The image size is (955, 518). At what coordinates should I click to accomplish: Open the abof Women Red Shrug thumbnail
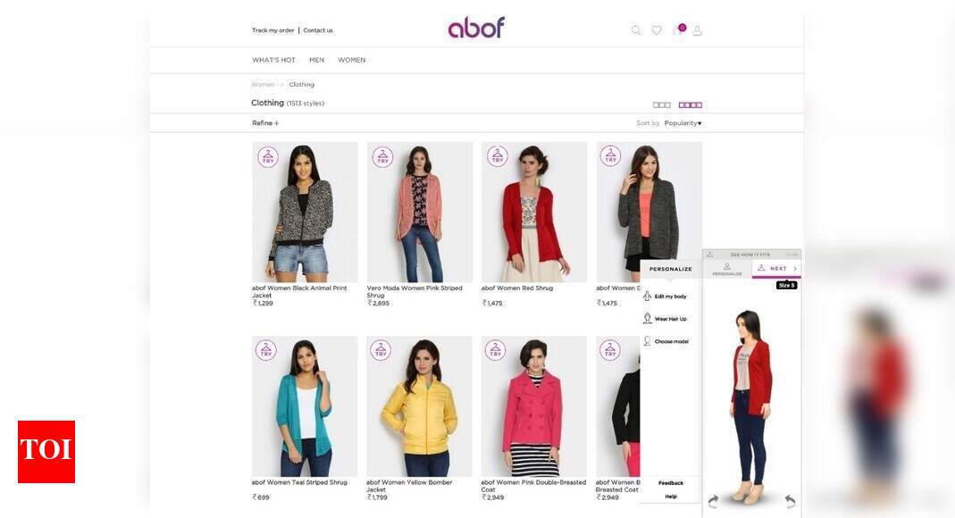[x=534, y=212]
